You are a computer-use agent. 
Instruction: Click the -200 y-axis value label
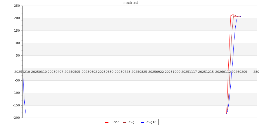click(16, 118)
